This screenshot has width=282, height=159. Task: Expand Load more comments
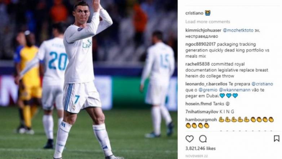[x=208, y=22]
